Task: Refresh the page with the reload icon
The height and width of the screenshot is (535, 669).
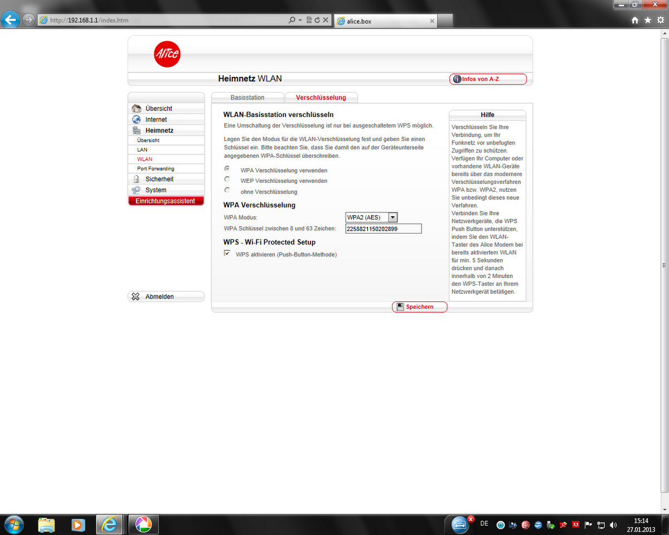Action: [317, 20]
